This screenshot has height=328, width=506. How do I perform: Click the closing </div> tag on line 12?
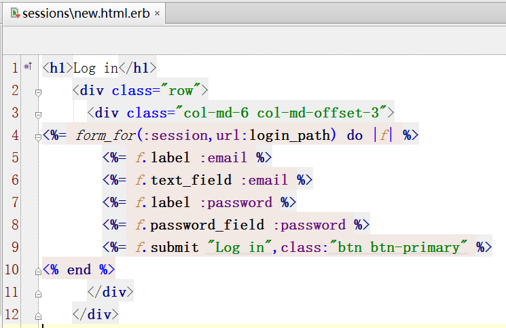click(x=96, y=314)
